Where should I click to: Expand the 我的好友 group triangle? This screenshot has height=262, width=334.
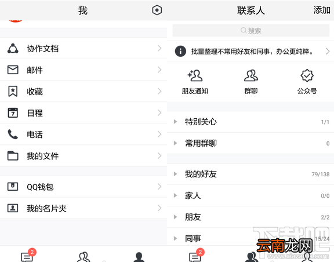pos(175,174)
